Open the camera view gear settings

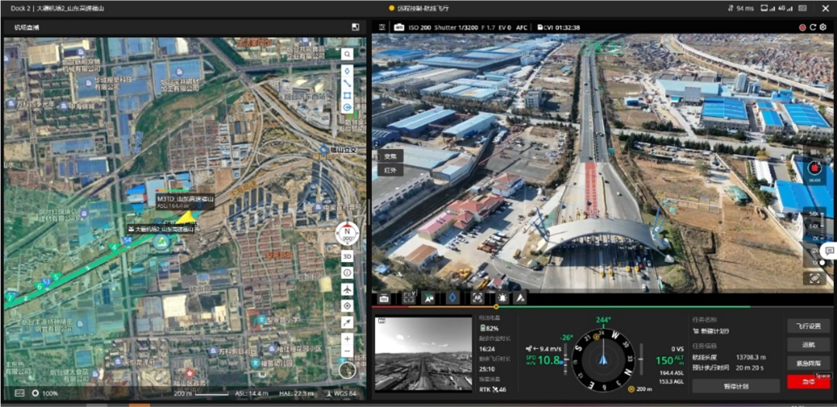pos(824,27)
